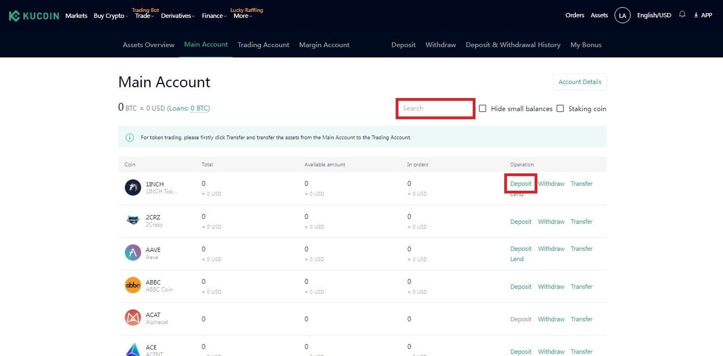This screenshot has height=356, width=723.
Task: Click Deposit for ACAT
Action: pos(521,319)
